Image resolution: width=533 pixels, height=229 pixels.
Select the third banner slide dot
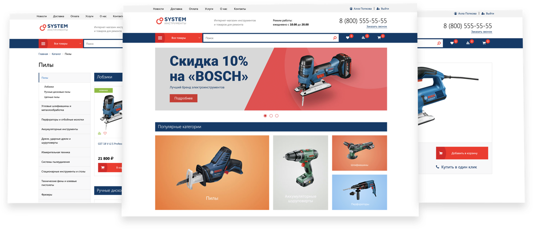pos(277,116)
